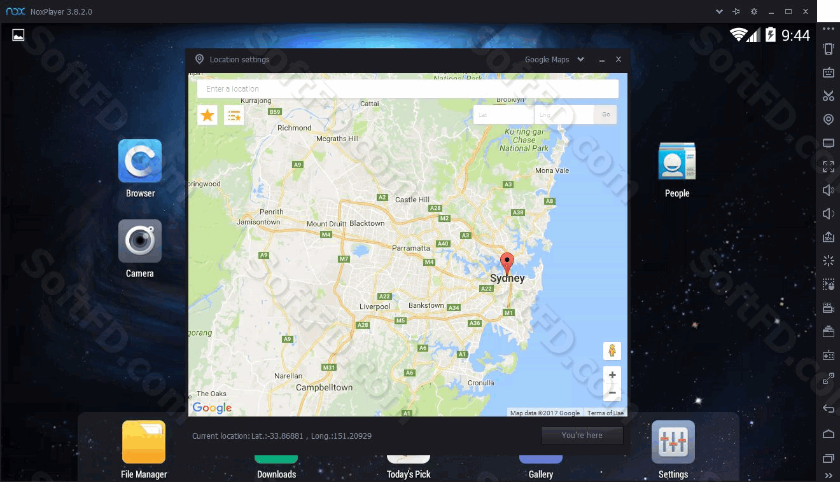Zoom out the map with minus button

612,392
